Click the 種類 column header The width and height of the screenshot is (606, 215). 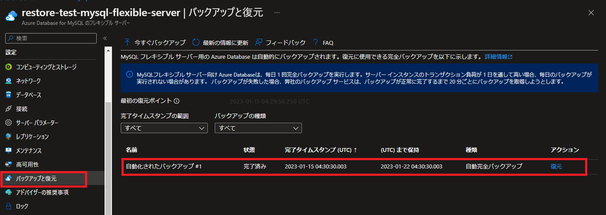pos(471,150)
